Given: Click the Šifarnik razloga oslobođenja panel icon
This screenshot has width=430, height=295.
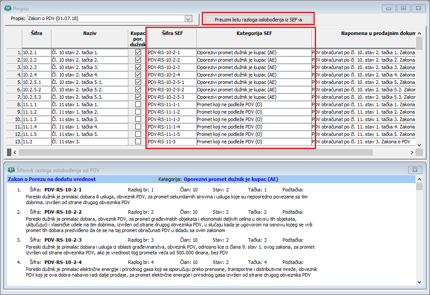Looking at the screenshot, I should (x=9, y=170).
